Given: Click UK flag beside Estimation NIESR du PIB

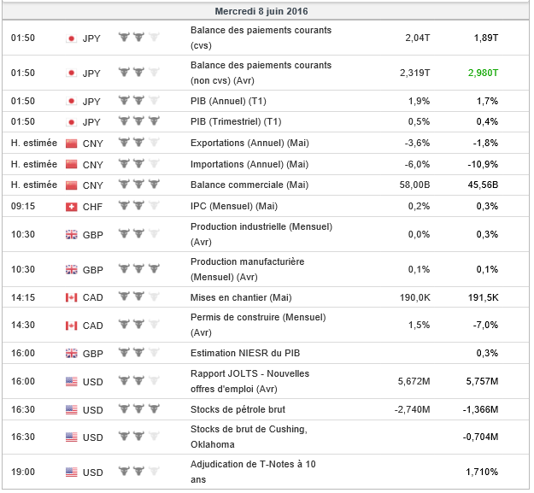Looking at the screenshot, I should 72,354.
